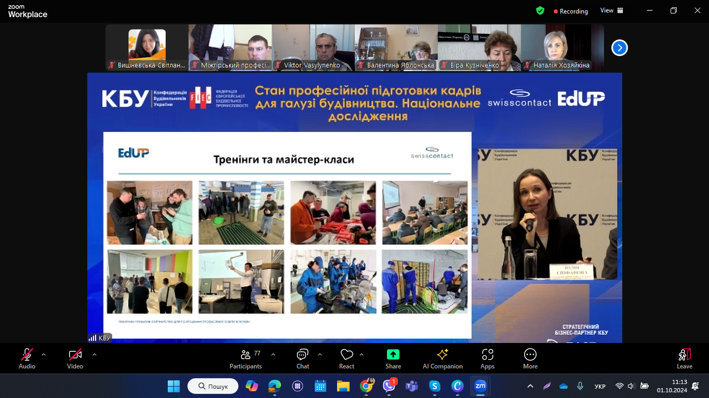The height and width of the screenshot is (398, 709).
Task: Select Viktor Vasylynenko's video thumbnail
Action: click(x=313, y=47)
